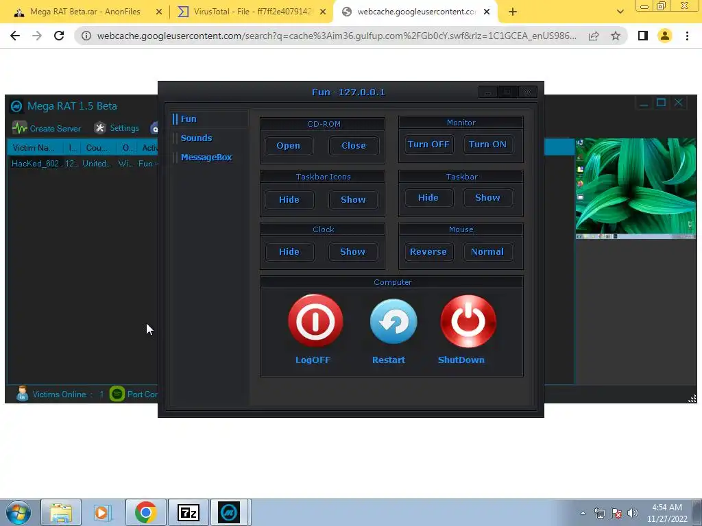702x526 pixels.
Task: Show hidden tray icons arrow
Action: click(583, 513)
